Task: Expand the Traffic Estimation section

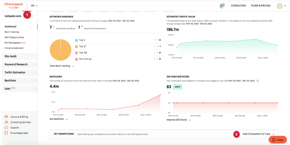Action: [19, 72]
